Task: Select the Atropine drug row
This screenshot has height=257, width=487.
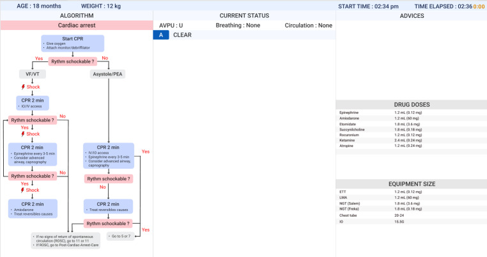Action: [x=412, y=146]
